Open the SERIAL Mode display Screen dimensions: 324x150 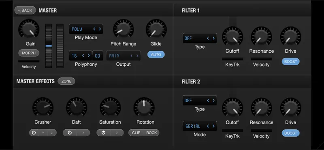200,126
